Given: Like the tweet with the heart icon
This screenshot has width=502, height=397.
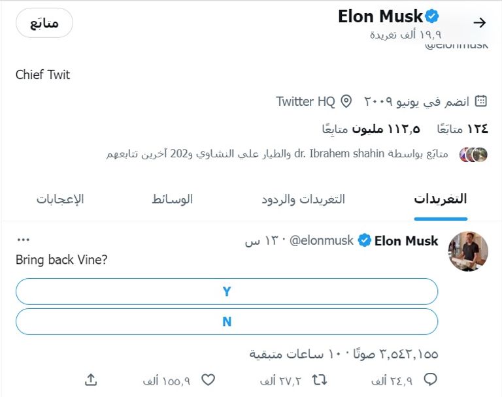Looking at the screenshot, I should [x=208, y=379].
